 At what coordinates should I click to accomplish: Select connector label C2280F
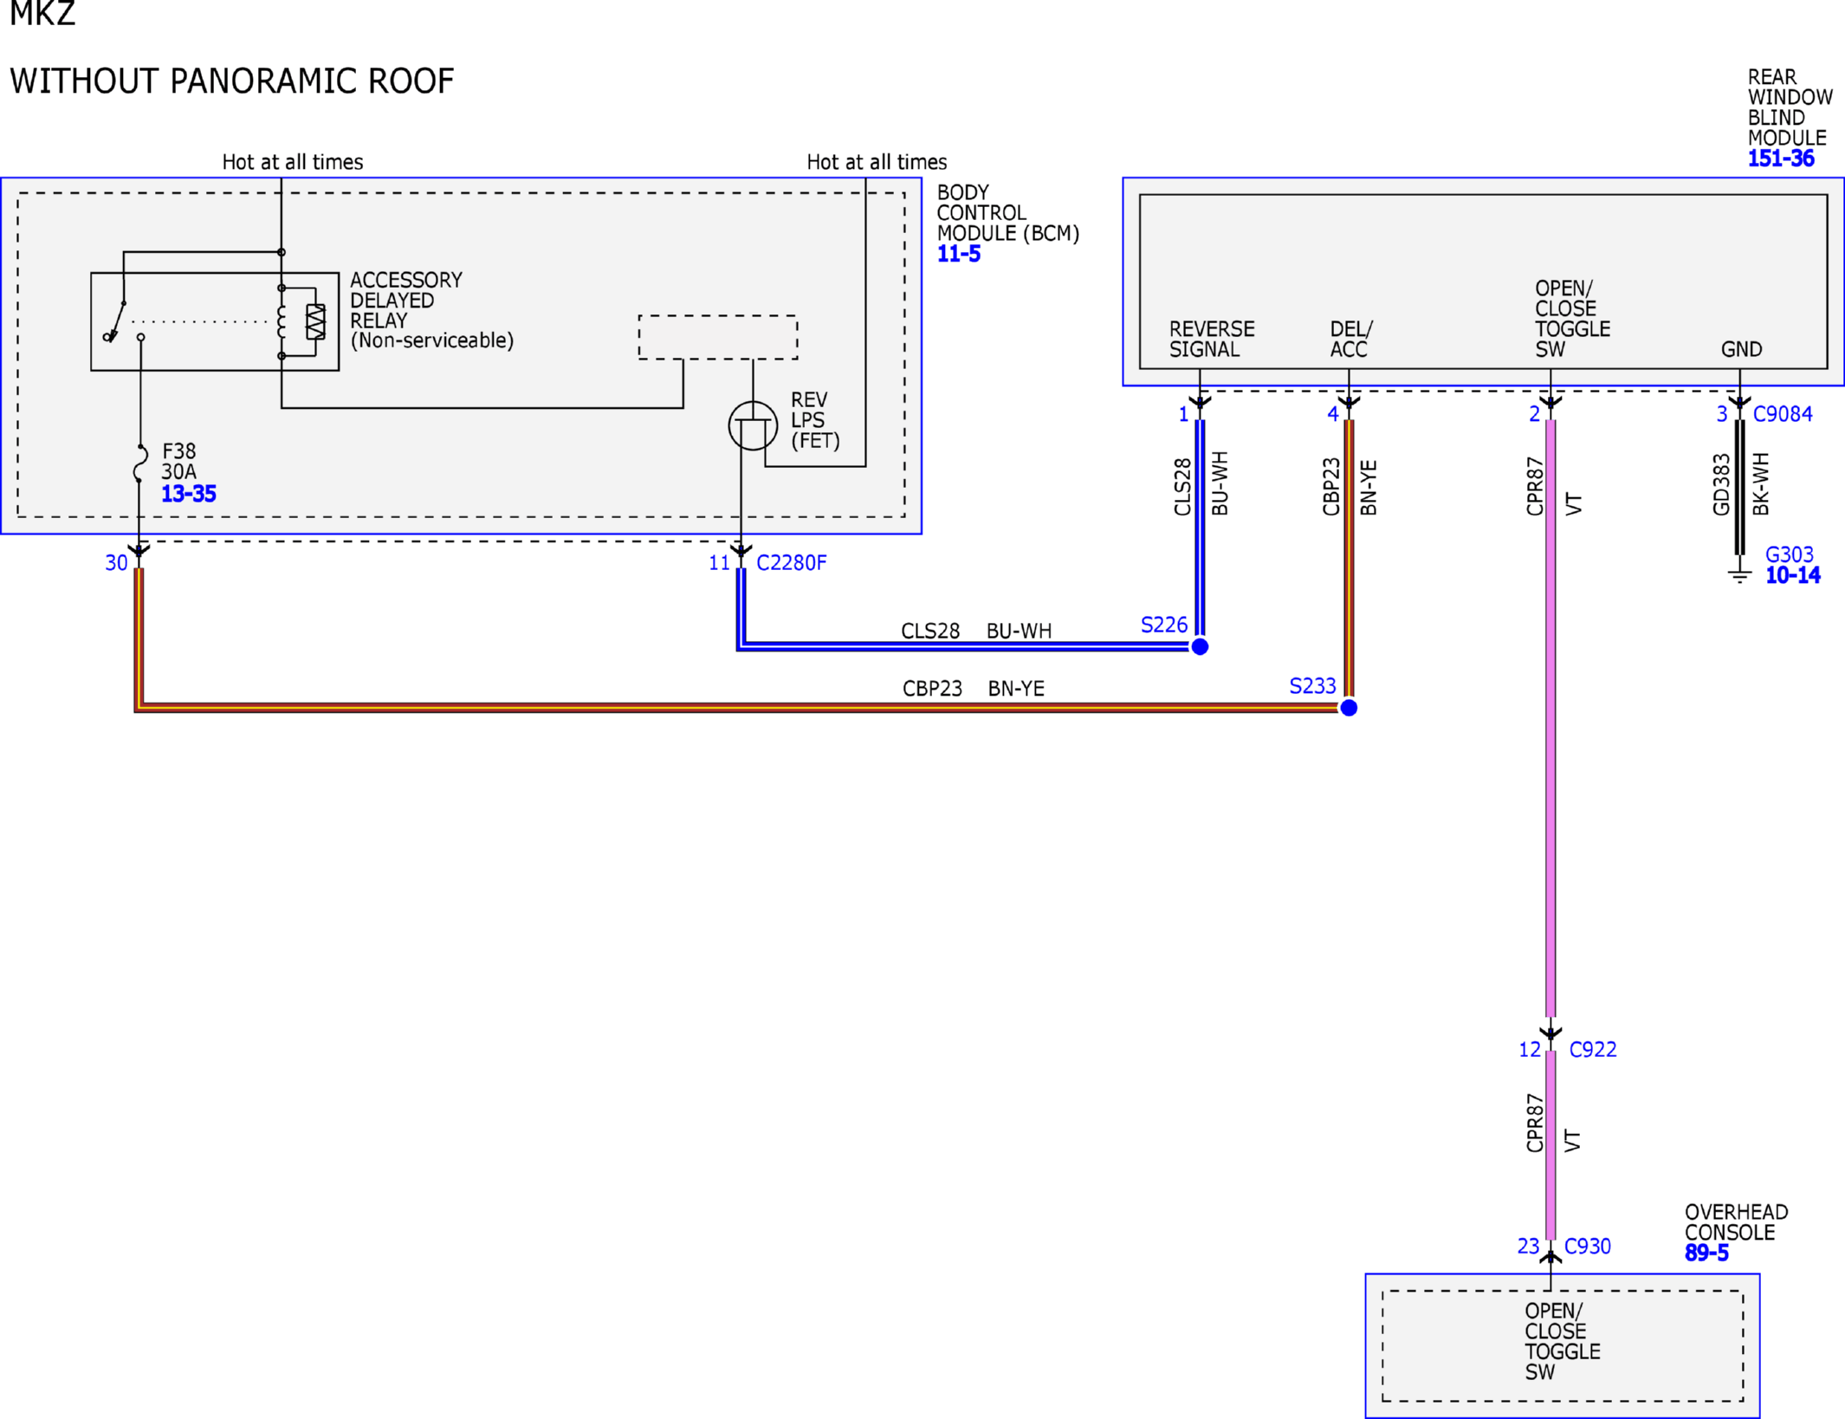791,563
